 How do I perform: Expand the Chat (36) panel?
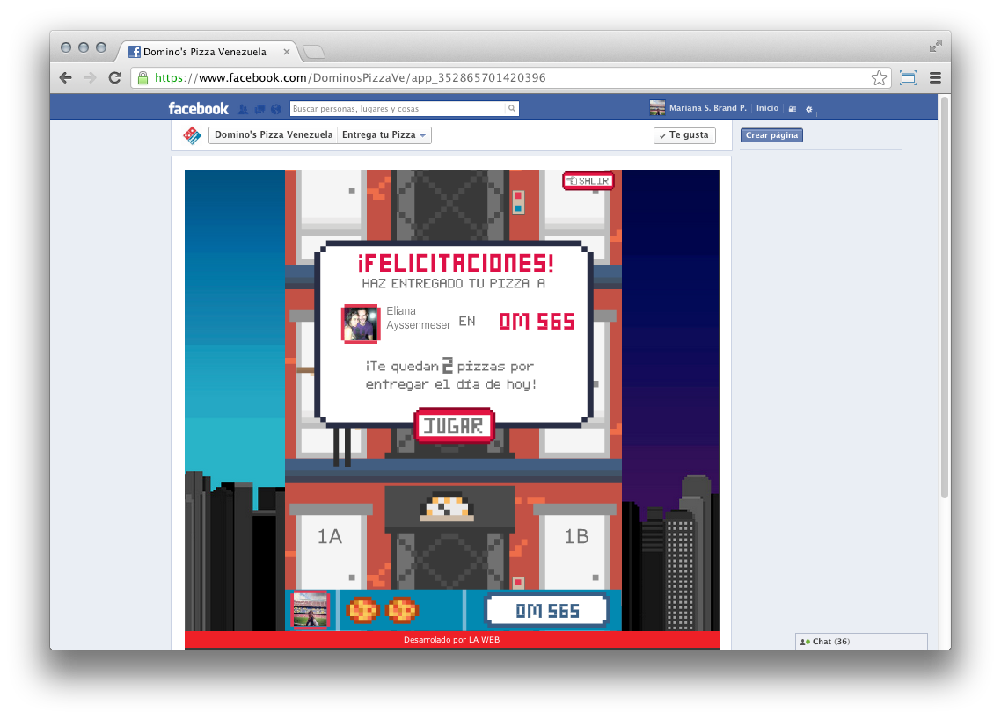[860, 642]
